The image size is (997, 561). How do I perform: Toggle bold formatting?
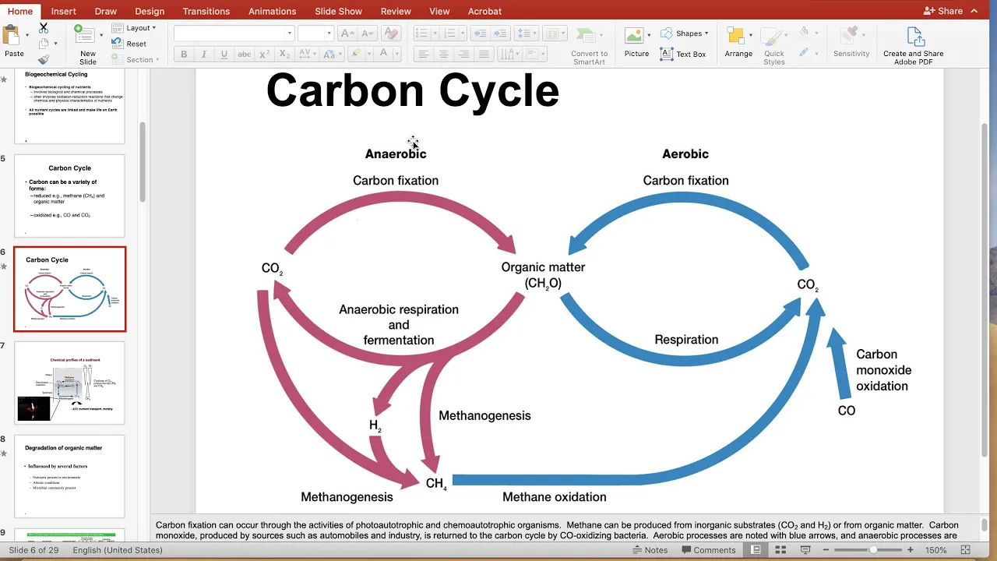[184, 54]
